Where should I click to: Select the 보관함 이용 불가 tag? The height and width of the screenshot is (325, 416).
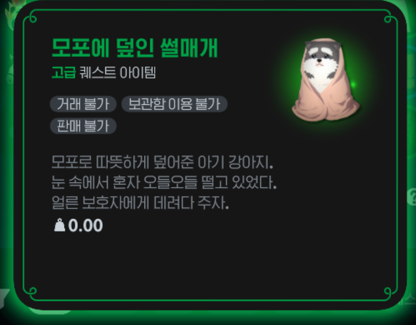point(174,104)
